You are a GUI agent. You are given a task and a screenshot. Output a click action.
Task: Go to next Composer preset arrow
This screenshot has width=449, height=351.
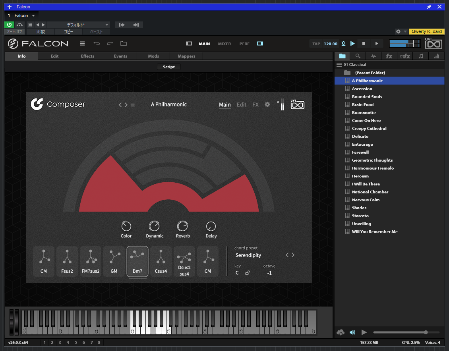pyautogui.click(x=126, y=105)
